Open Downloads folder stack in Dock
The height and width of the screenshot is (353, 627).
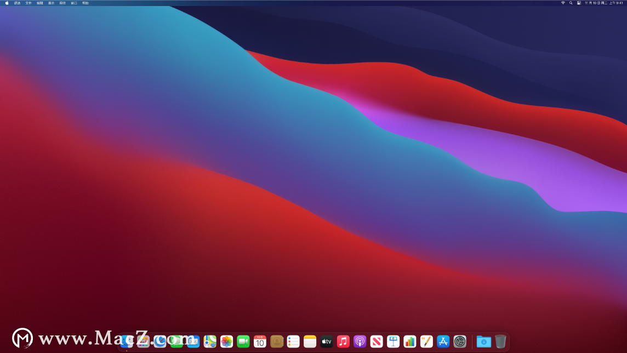(x=484, y=341)
